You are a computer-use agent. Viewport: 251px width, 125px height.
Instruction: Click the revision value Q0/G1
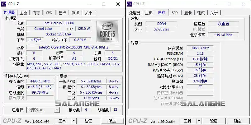(x=113, y=58)
